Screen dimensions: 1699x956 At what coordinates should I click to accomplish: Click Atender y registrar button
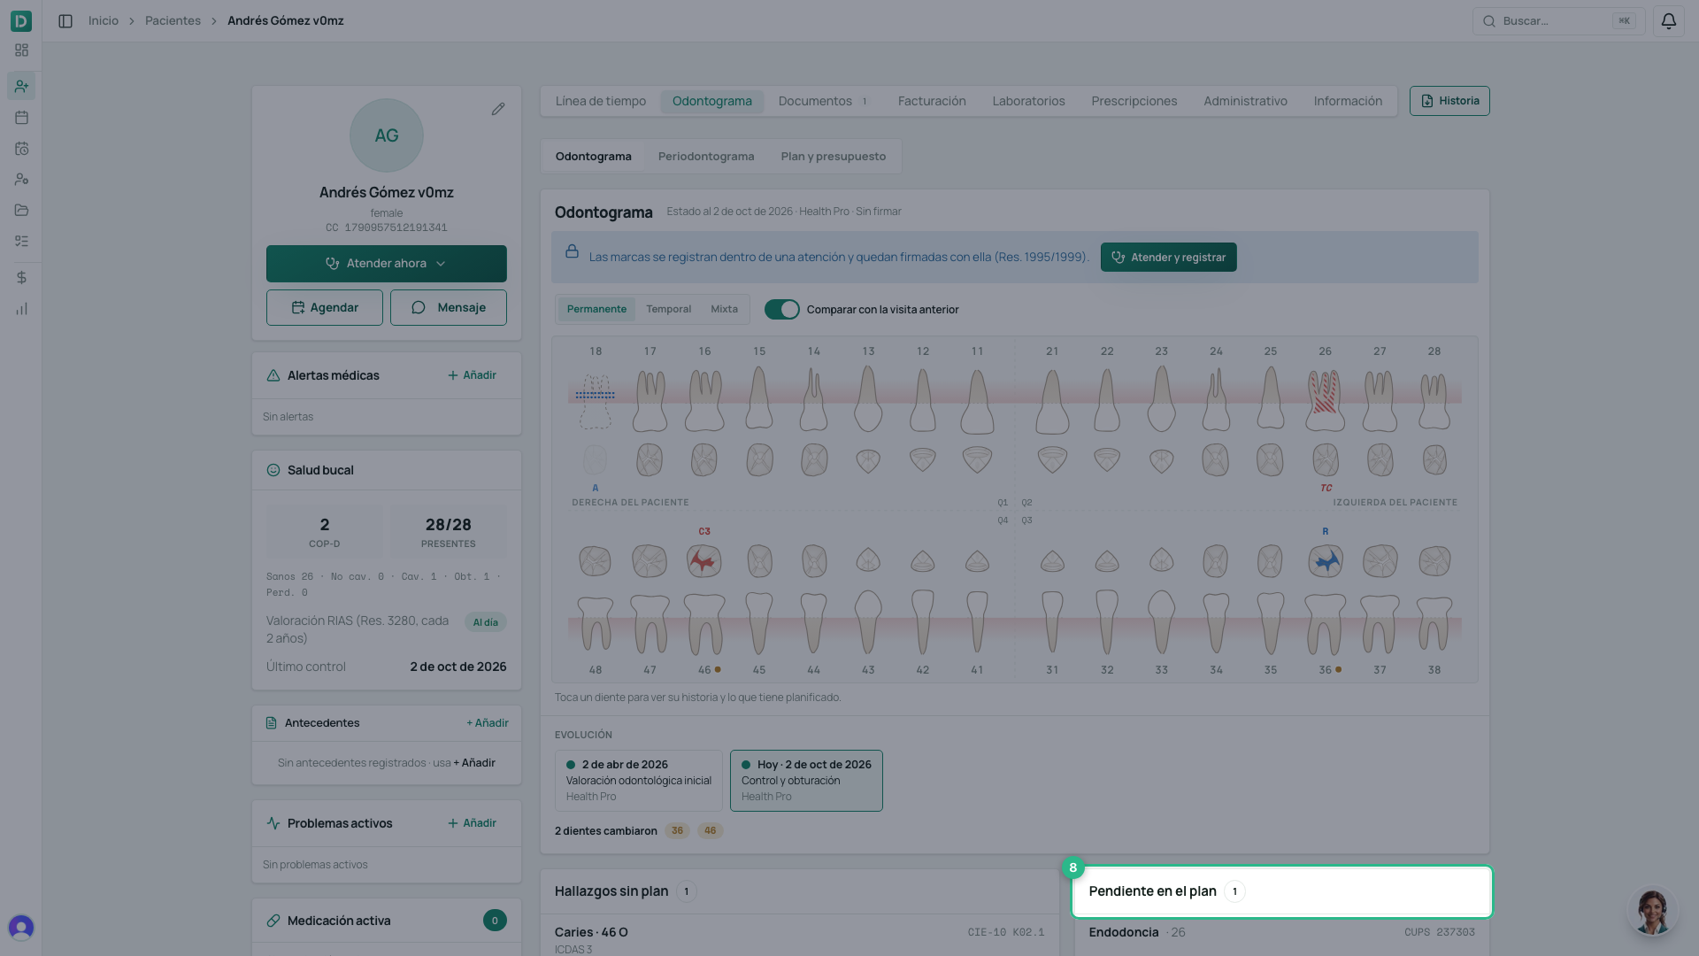pyautogui.click(x=1168, y=258)
